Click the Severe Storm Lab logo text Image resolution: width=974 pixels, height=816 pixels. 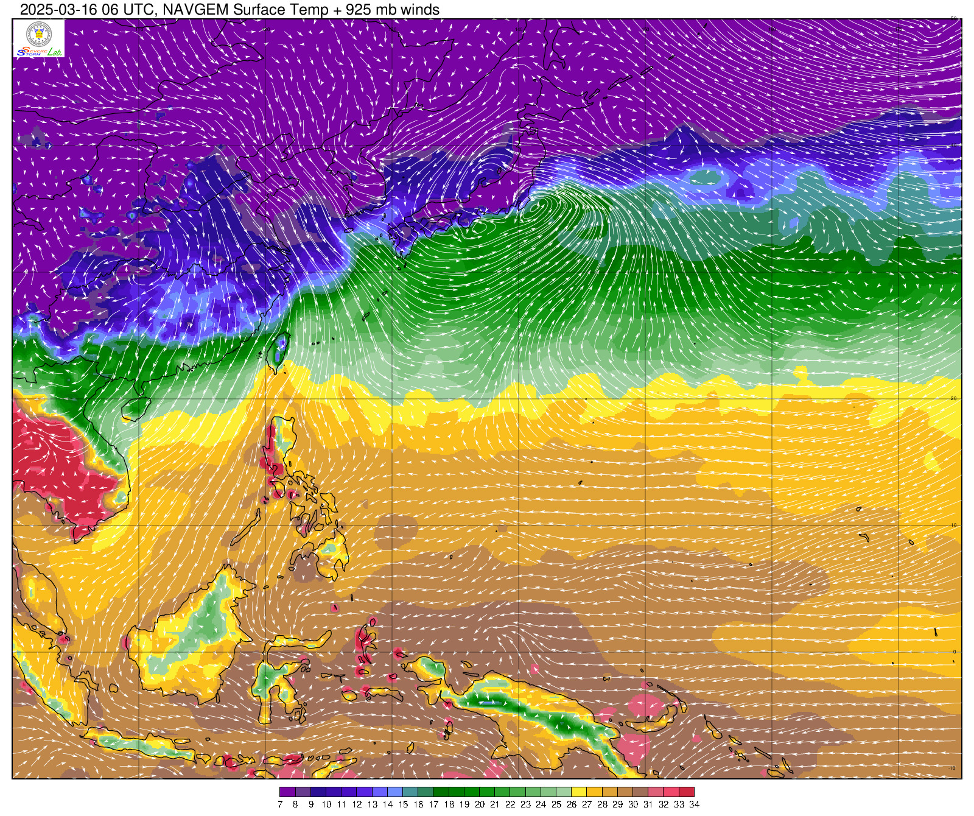pyautogui.click(x=39, y=52)
